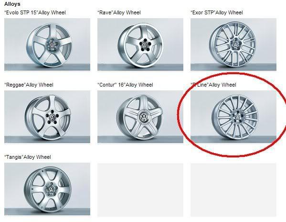The image size is (286, 222).
Task: Select the Tangis alloy wheel image
Action: point(47,189)
